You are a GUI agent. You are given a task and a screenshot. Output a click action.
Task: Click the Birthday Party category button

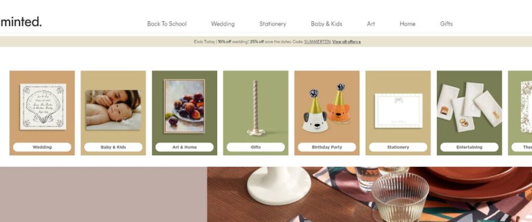pos(327,147)
